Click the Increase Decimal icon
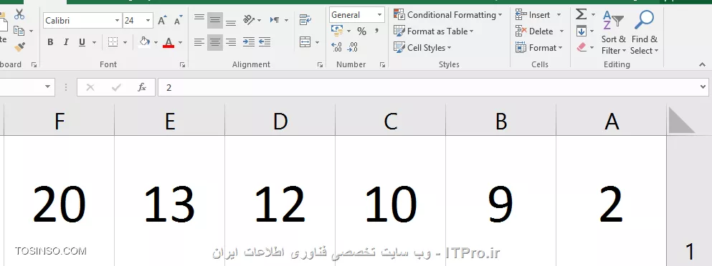712x266 pixels. (x=336, y=47)
